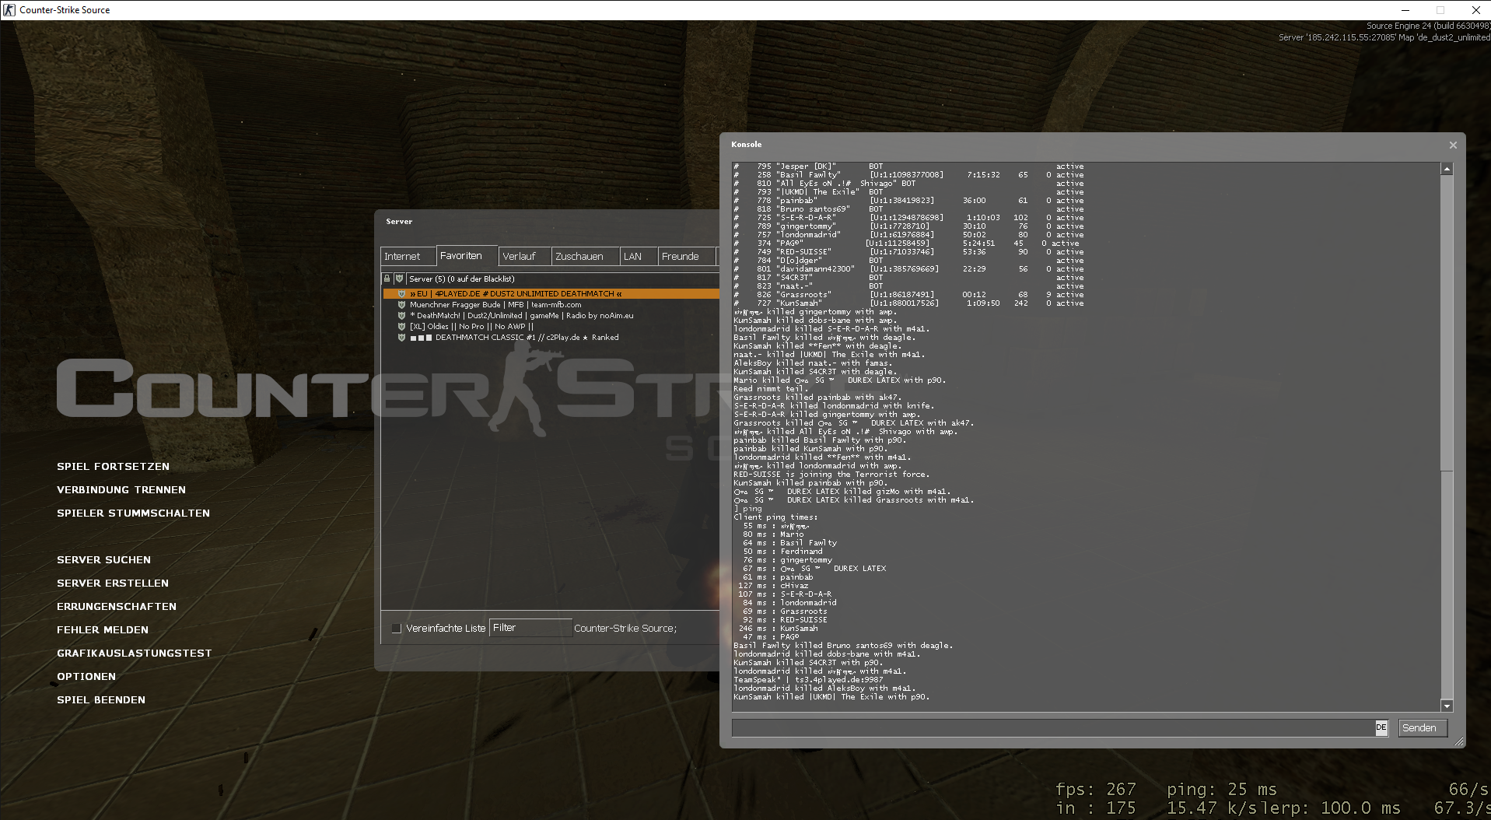Click the 'ping: 25 ms' net graph readout
This screenshot has width=1491, height=820.
[x=1221, y=789]
